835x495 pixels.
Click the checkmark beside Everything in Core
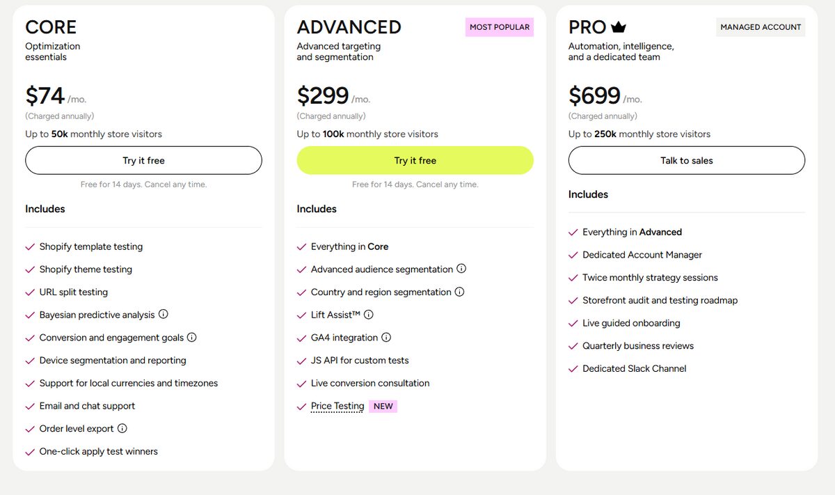click(x=301, y=246)
